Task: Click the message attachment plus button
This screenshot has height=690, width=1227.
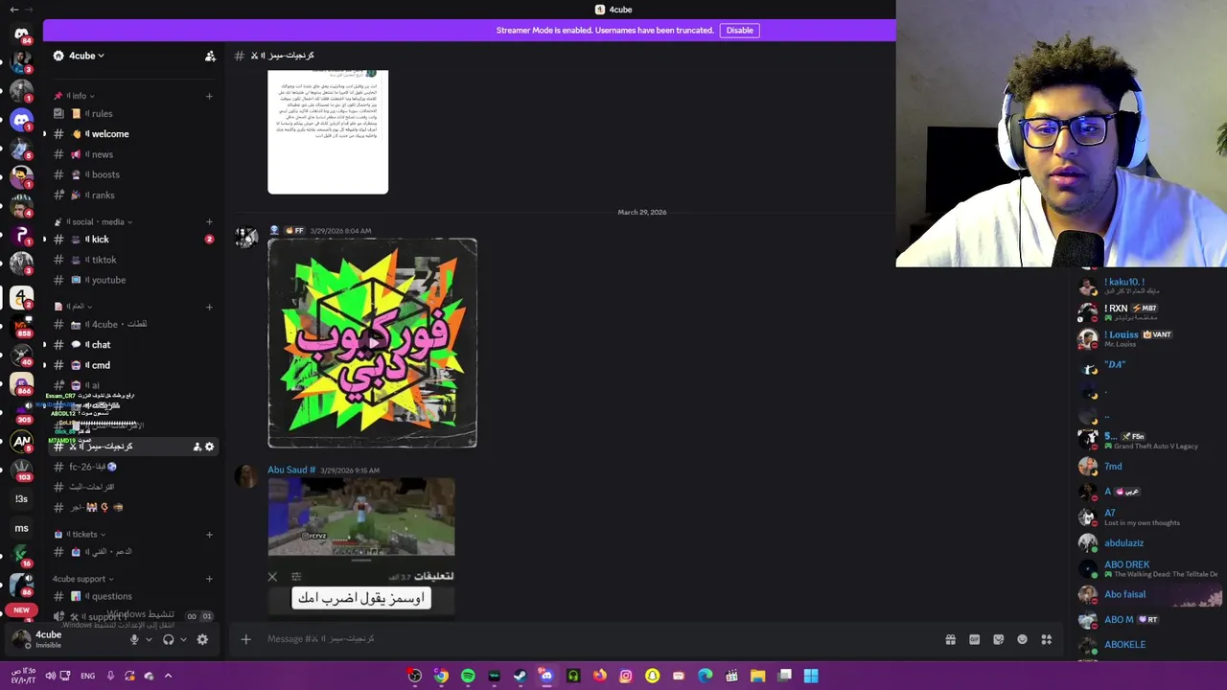Action: pos(245,639)
